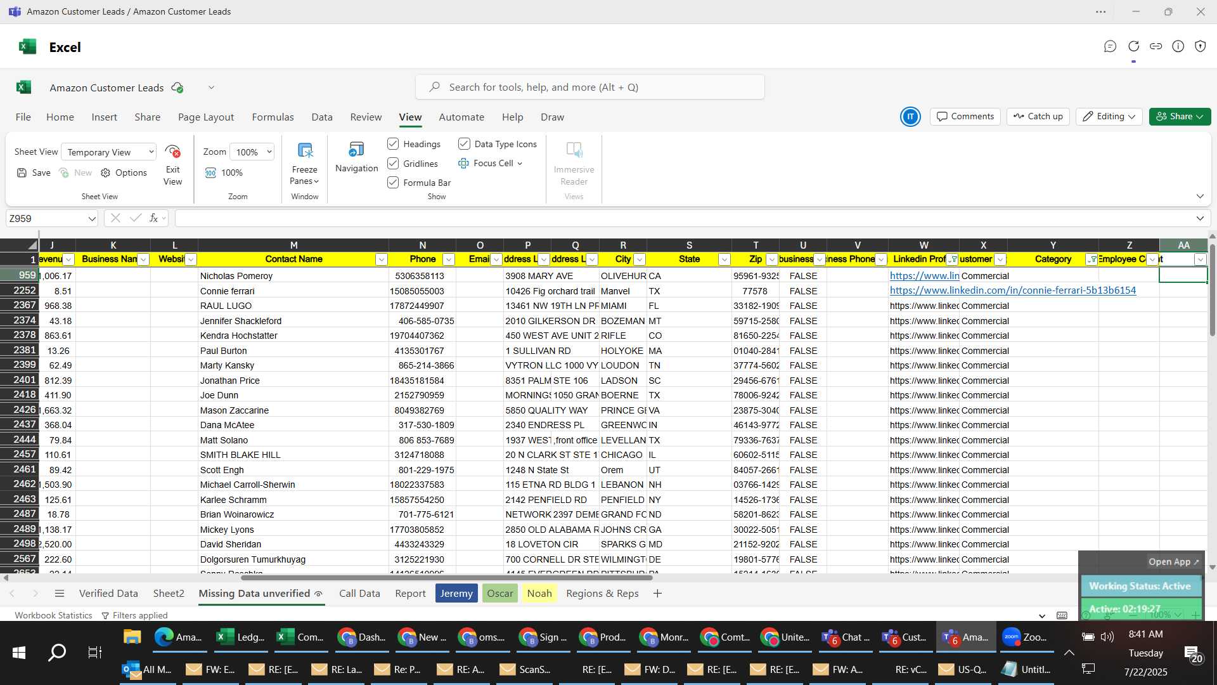This screenshot has height=685, width=1217.
Task: Collapse the ribbon chevron
Action: coord(1200,197)
